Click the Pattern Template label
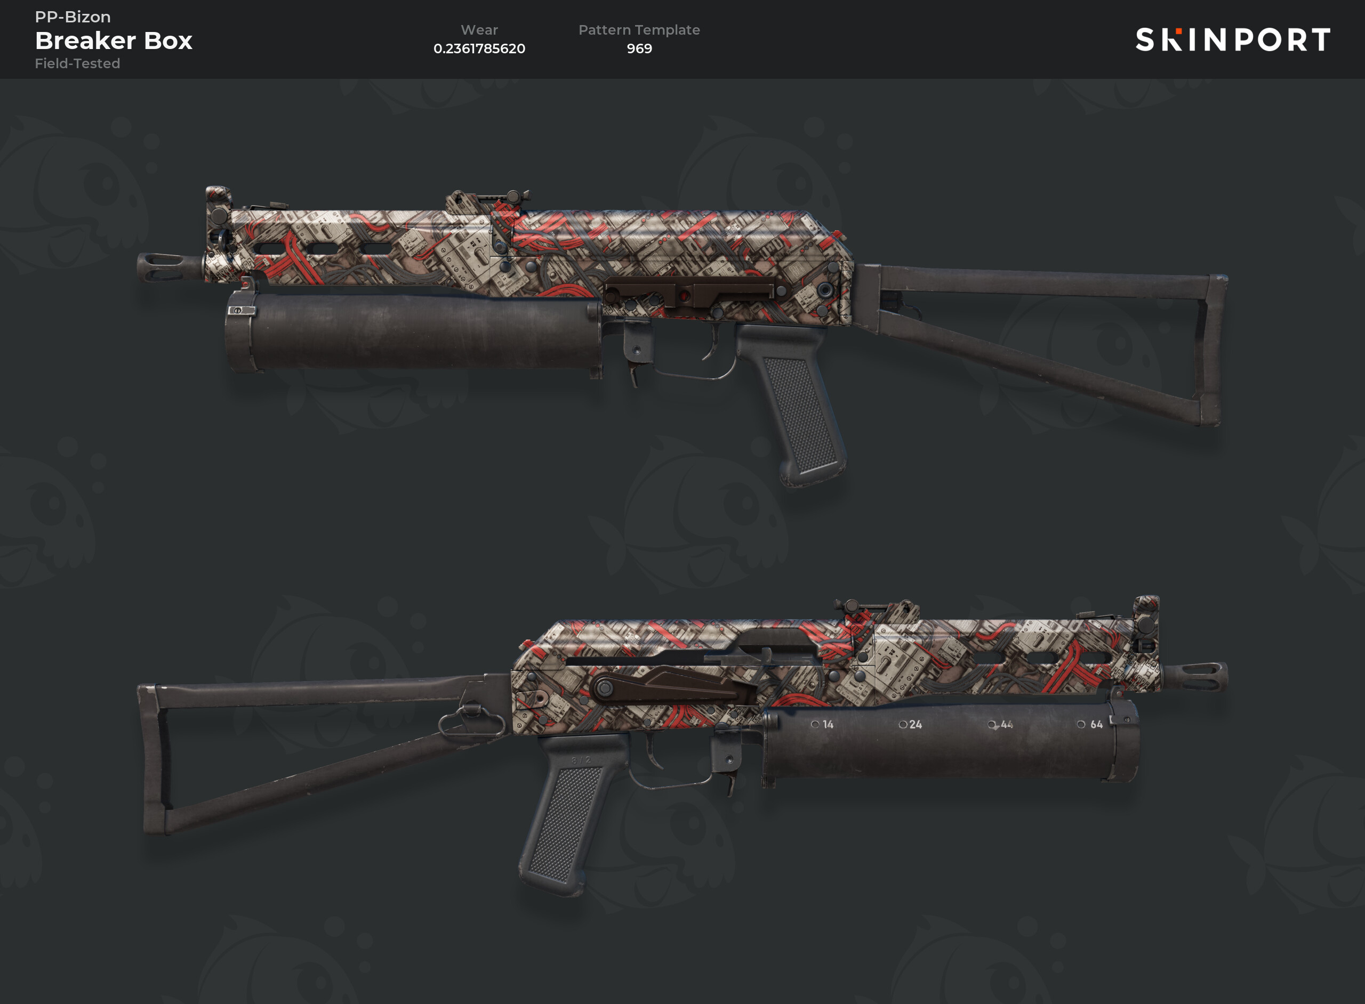The height and width of the screenshot is (1004, 1365). point(639,30)
